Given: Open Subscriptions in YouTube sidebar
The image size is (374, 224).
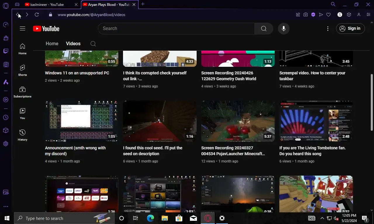Looking at the screenshot, I should tap(22, 92).
